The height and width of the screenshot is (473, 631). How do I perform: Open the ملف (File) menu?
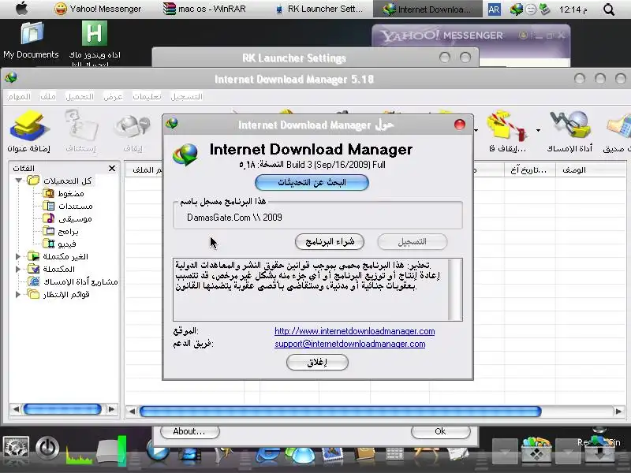(48, 96)
